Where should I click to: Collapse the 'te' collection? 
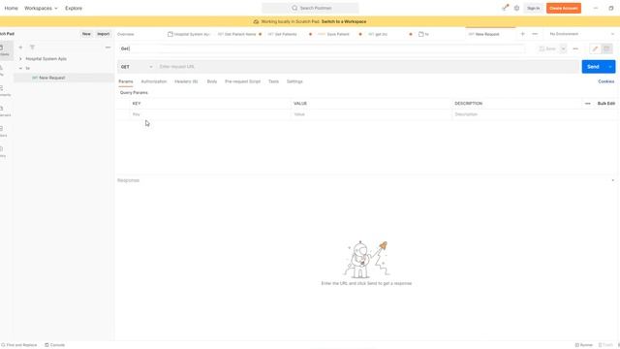pos(20,68)
